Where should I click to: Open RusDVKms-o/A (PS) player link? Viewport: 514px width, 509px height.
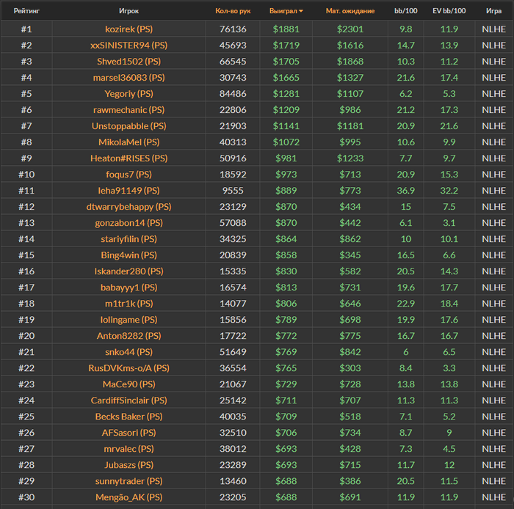(x=128, y=368)
